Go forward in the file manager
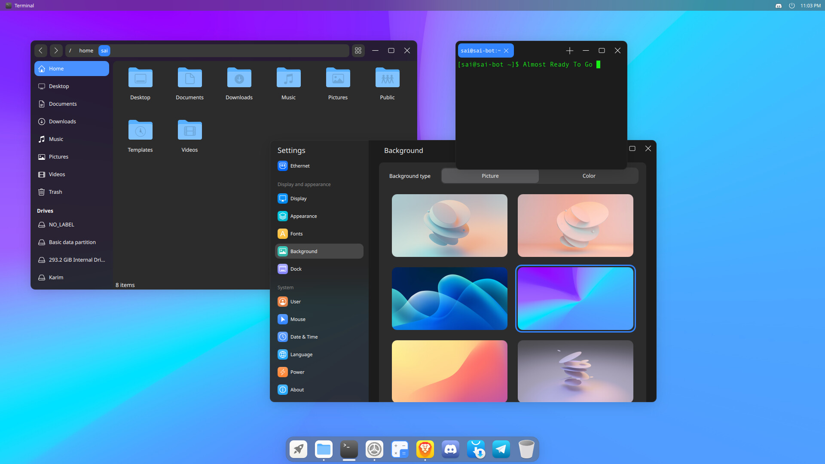Viewport: 825px width, 464px height. tap(56, 51)
